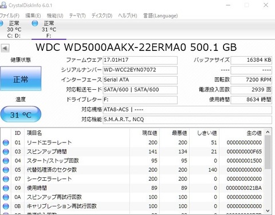The width and height of the screenshot is (275, 215).
Task: Click the 31 °C temperature button
Action: point(21,114)
